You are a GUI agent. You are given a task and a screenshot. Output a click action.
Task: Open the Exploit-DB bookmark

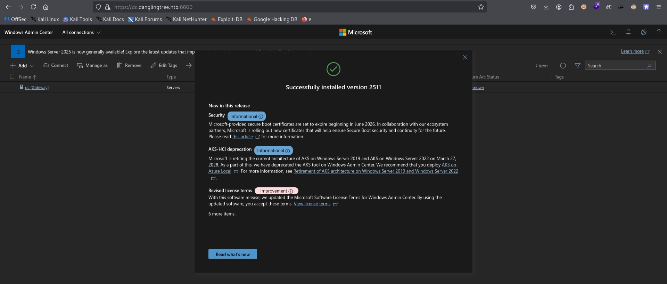(227, 19)
